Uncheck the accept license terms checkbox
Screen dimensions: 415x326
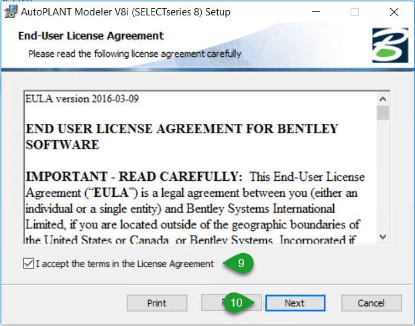point(28,263)
